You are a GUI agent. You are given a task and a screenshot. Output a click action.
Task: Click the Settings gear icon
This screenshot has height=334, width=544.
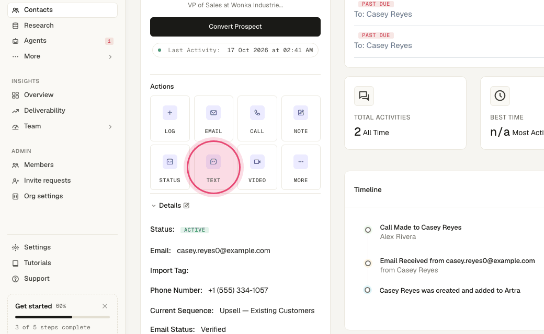coord(15,247)
